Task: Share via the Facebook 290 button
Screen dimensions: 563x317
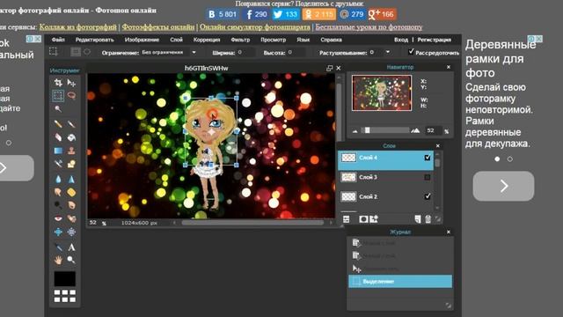Action: [255, 14]
